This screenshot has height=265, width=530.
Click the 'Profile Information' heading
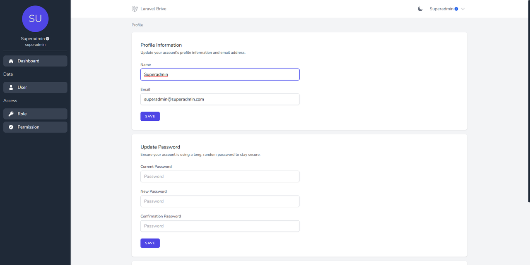click(x=161, y=45)
